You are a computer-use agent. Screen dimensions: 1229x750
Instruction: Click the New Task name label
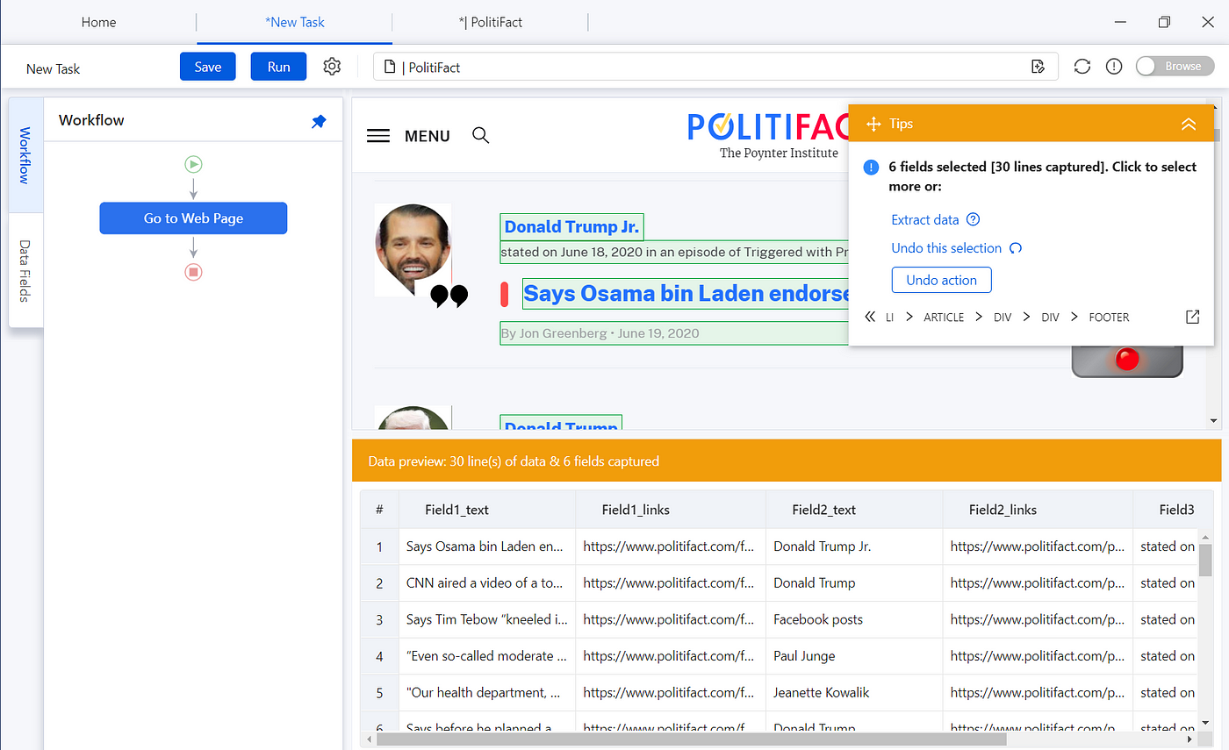click(x=54, y=68)
